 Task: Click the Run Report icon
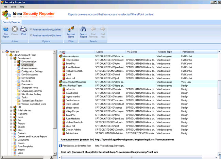[6, 29]
